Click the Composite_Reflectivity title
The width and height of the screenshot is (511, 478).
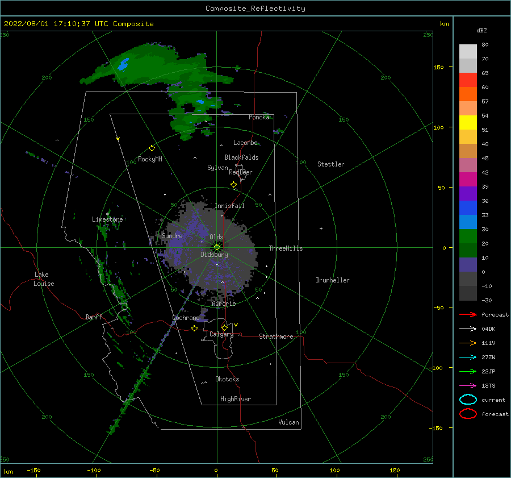[x=256, y=9]
